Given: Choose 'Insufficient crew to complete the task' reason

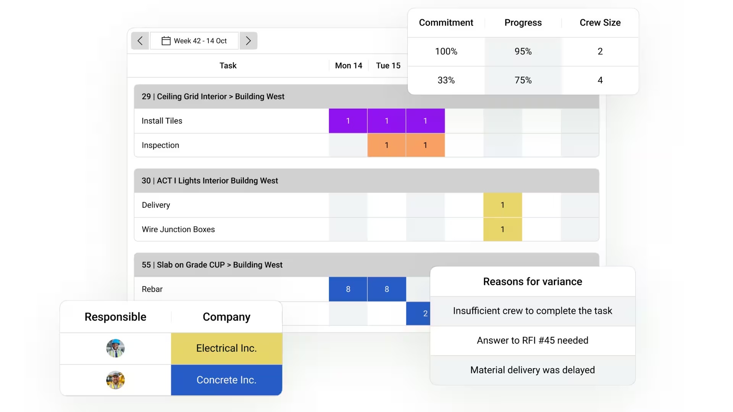Looking at the screenshot, I should 532,311.
